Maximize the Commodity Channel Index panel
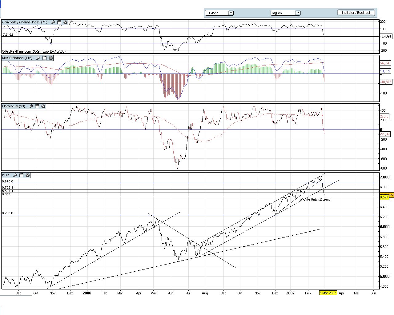 coord(59,22)
